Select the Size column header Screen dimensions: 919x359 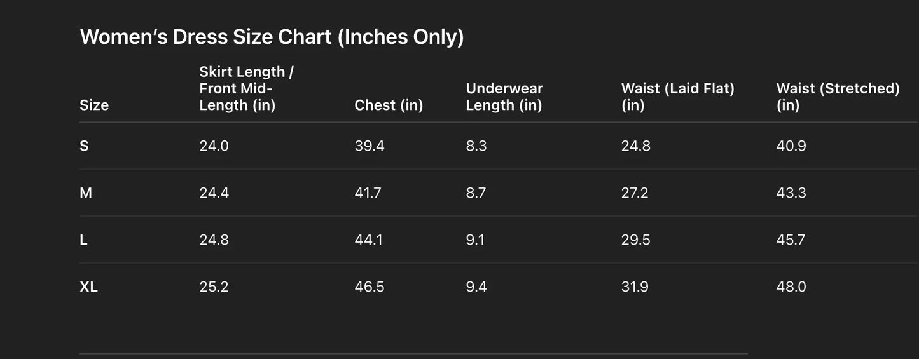click(94, 105)
